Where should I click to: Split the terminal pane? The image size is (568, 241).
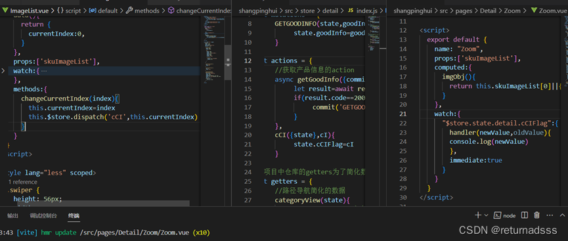(x=524, y=215)
